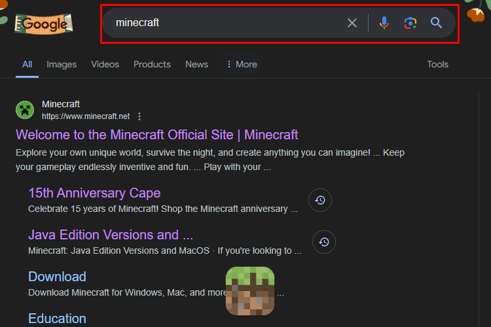Click 'Minecraft: Java Edition Versions and MacOS' description
491x327 pixels.
click(x=165, y=250)
